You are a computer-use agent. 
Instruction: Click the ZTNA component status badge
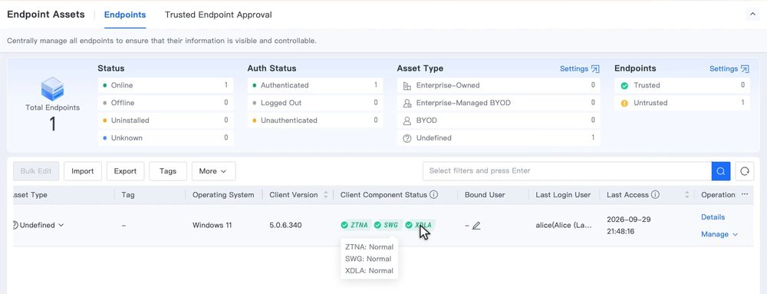[356, 225]
